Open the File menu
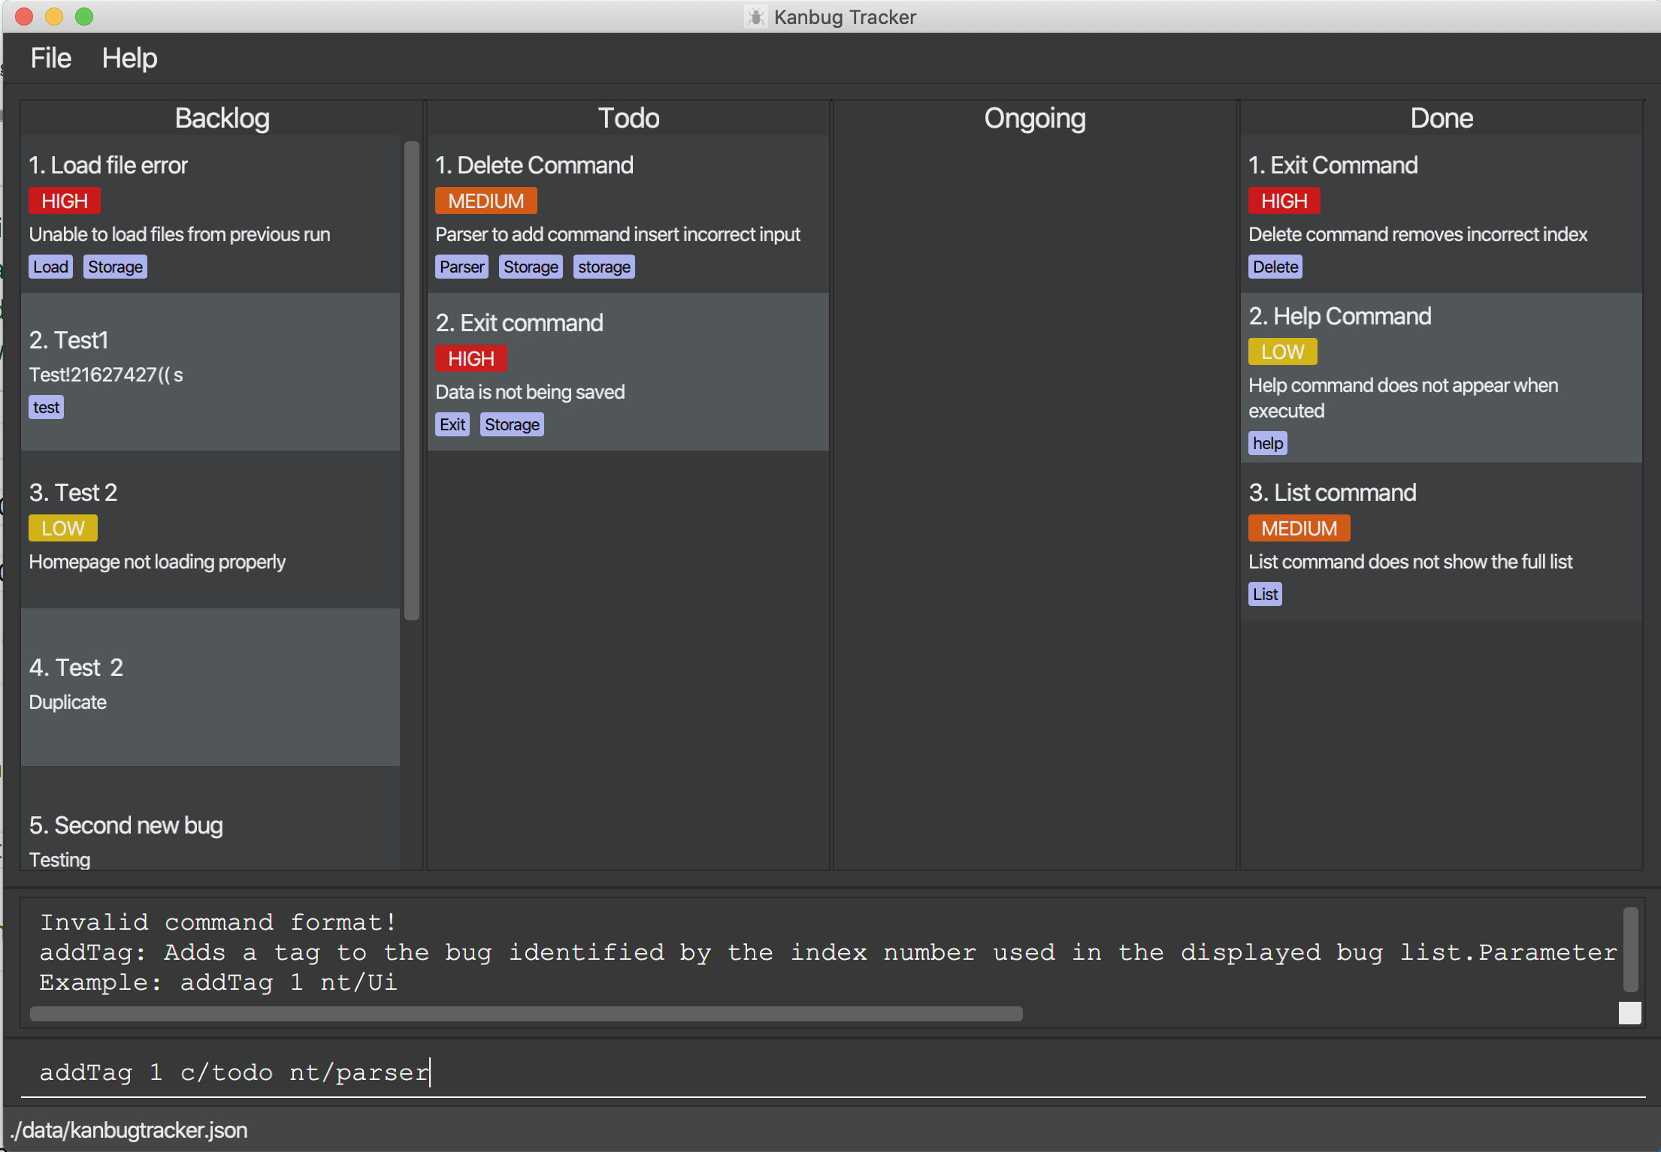 pos(51,58)
